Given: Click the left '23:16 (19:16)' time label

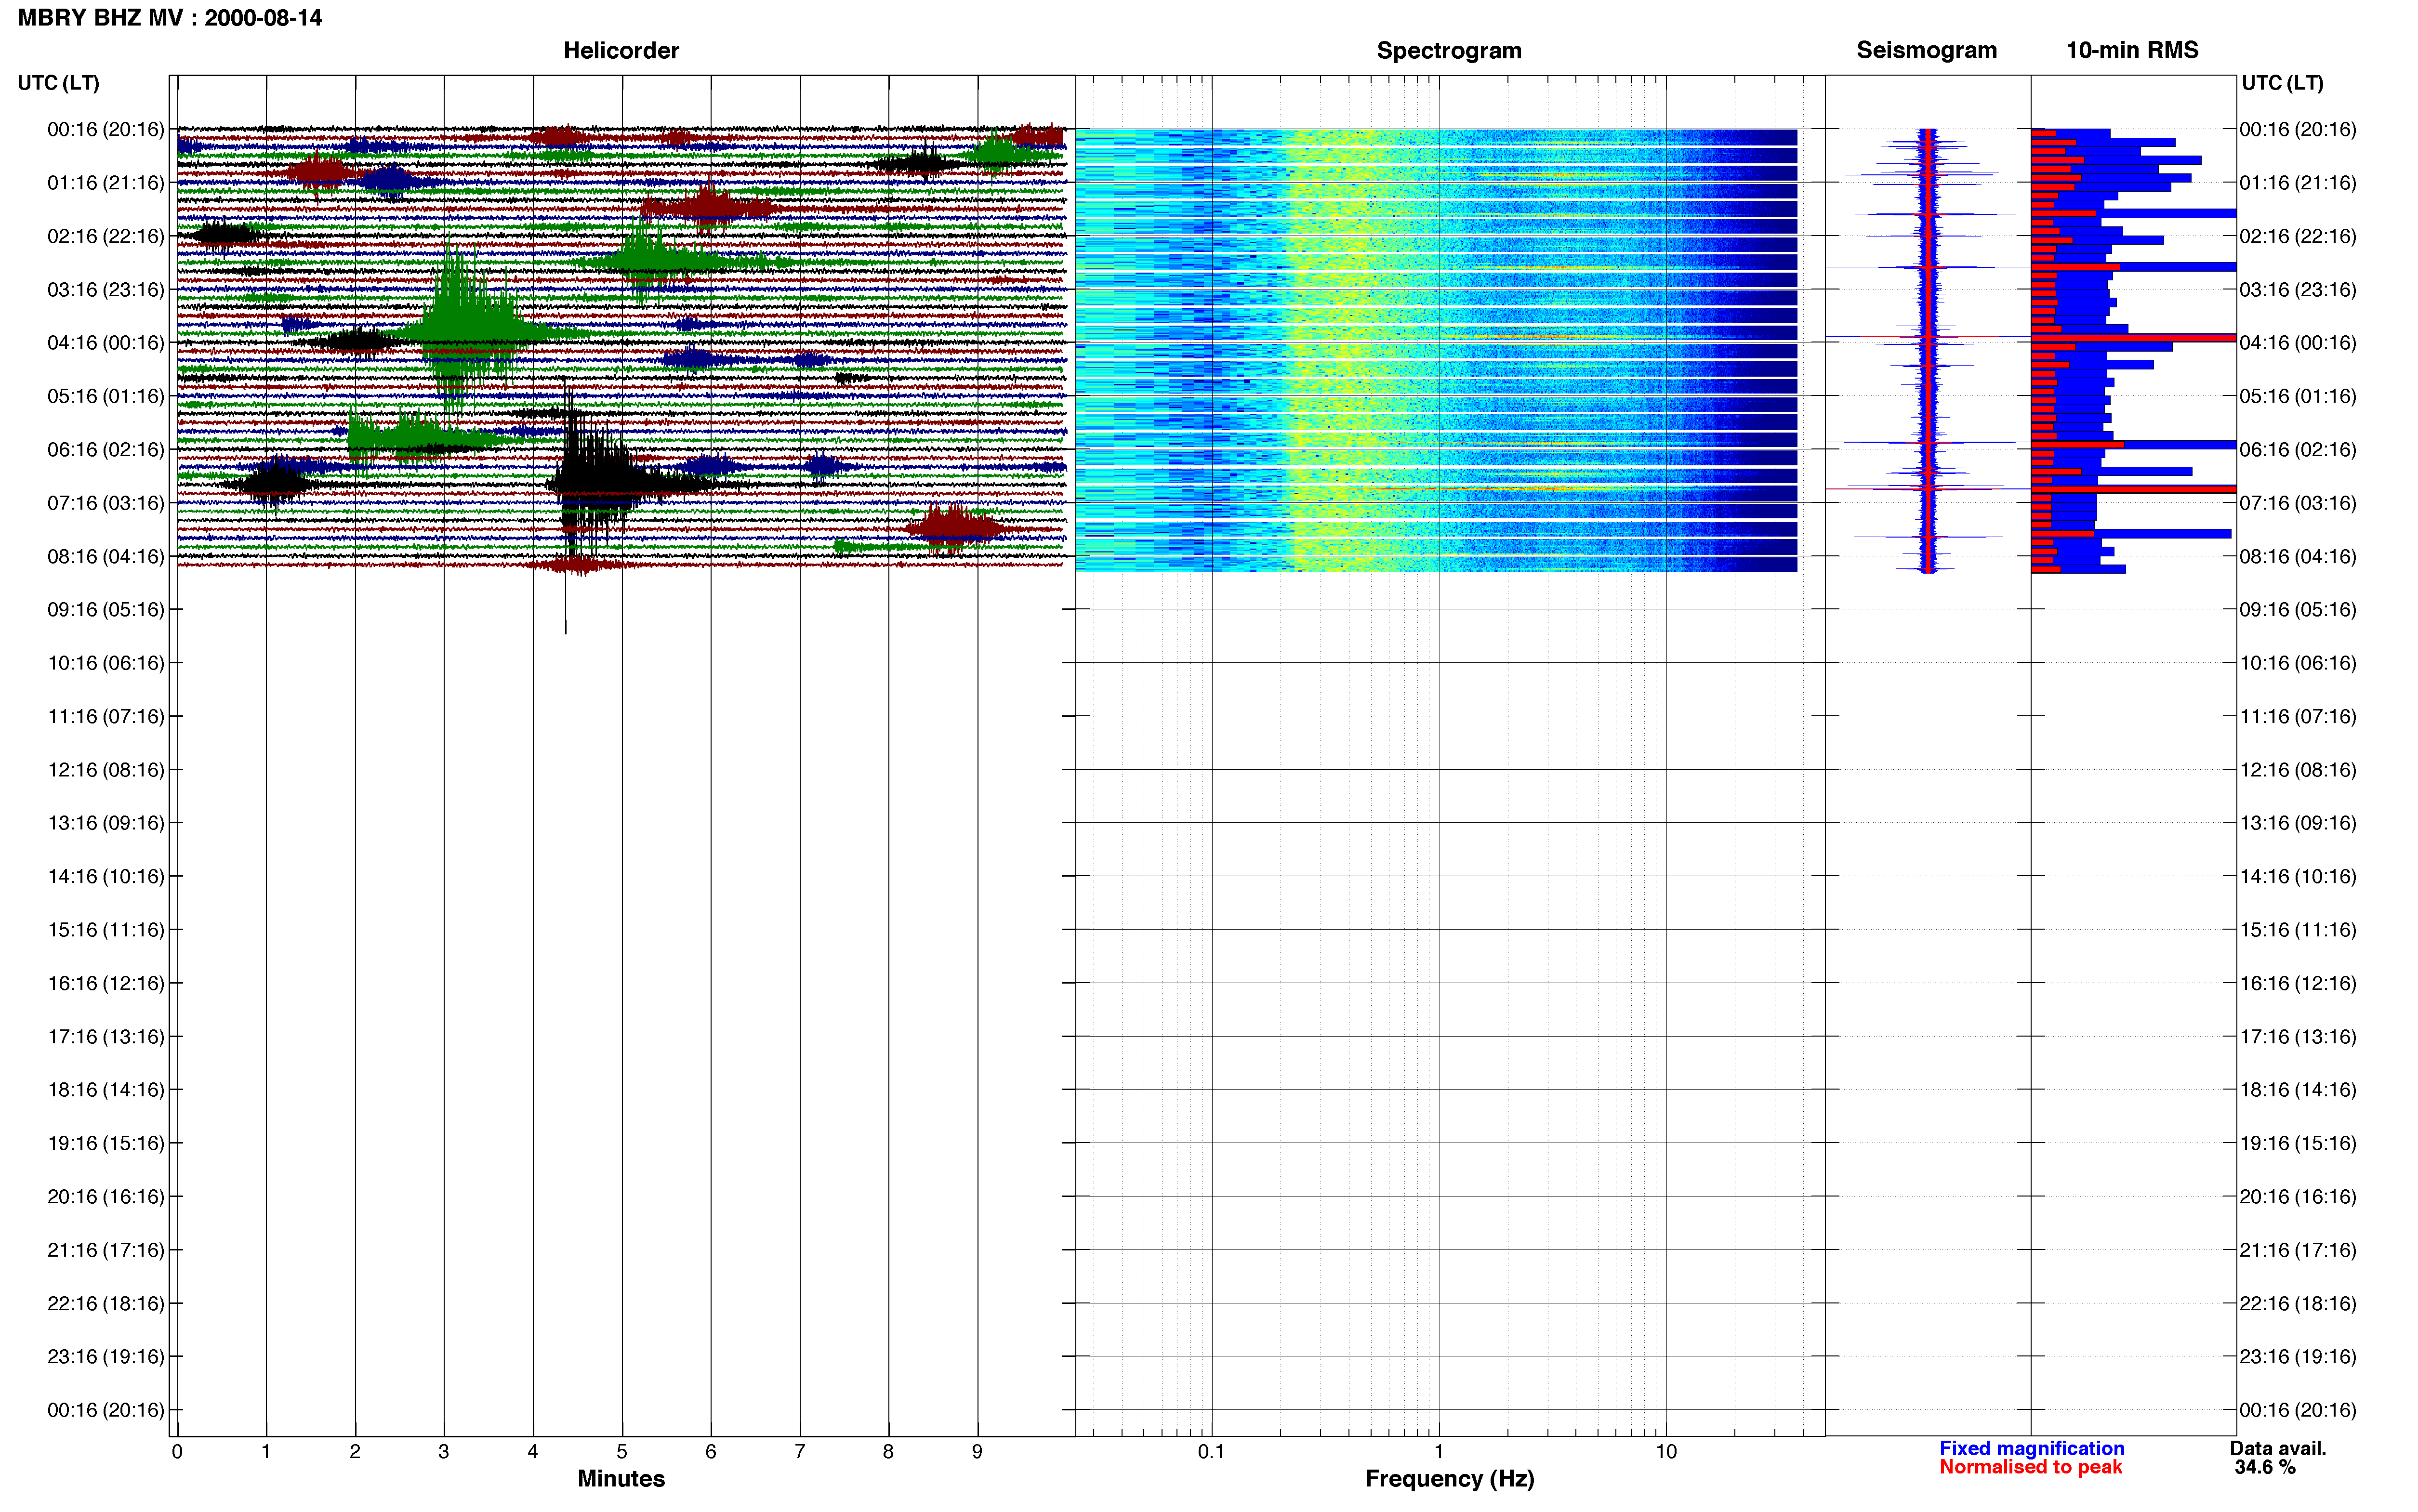Looking at the screenshot, I should point(106,1357).
